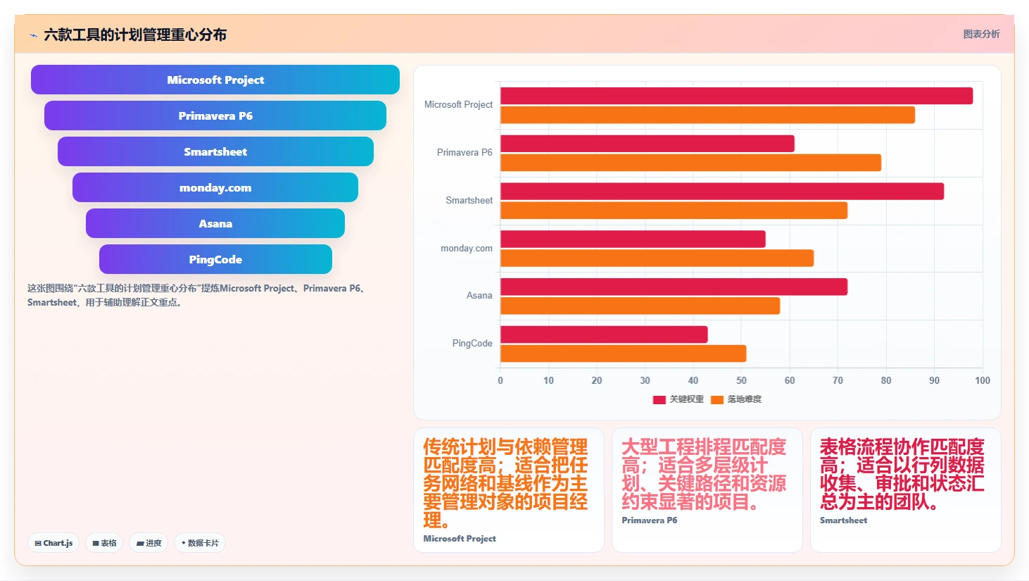Click the title 六款工具的计划管理重心分布
The width and height of the screenshot is (1029, 581).
click(135, 35)
